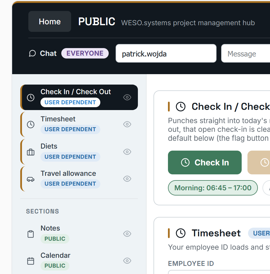Toggle visibility eye for Travel allowance
This screenshot has height=274, width=270.
pyautogui.click(x=127, y=179)
